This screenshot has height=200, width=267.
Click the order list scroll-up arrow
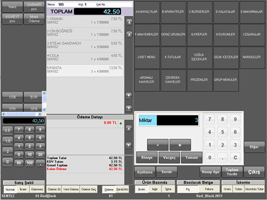(129, 34)
